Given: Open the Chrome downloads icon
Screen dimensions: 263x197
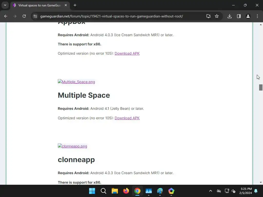Looking at the screenshot, I should pos(230,16).
